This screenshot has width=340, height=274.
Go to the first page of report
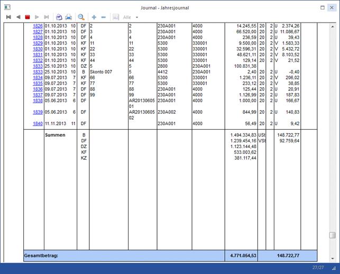pos(8,17)
